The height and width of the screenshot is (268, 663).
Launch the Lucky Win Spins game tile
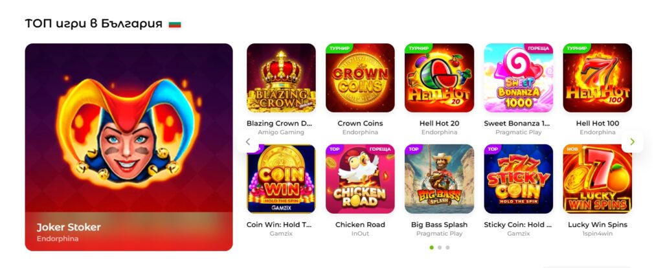[598, 179]
